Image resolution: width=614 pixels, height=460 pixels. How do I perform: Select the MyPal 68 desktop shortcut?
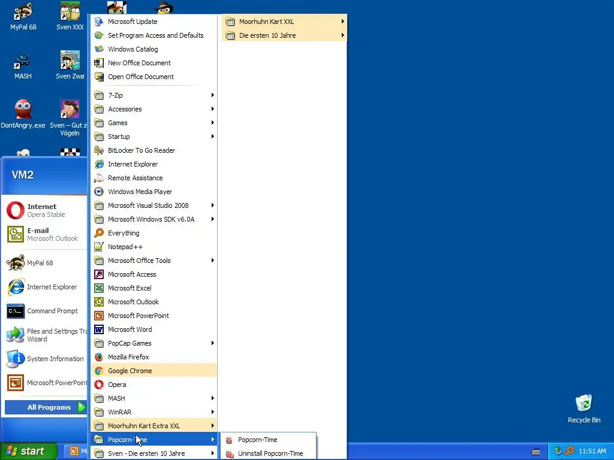click(23, 17)
